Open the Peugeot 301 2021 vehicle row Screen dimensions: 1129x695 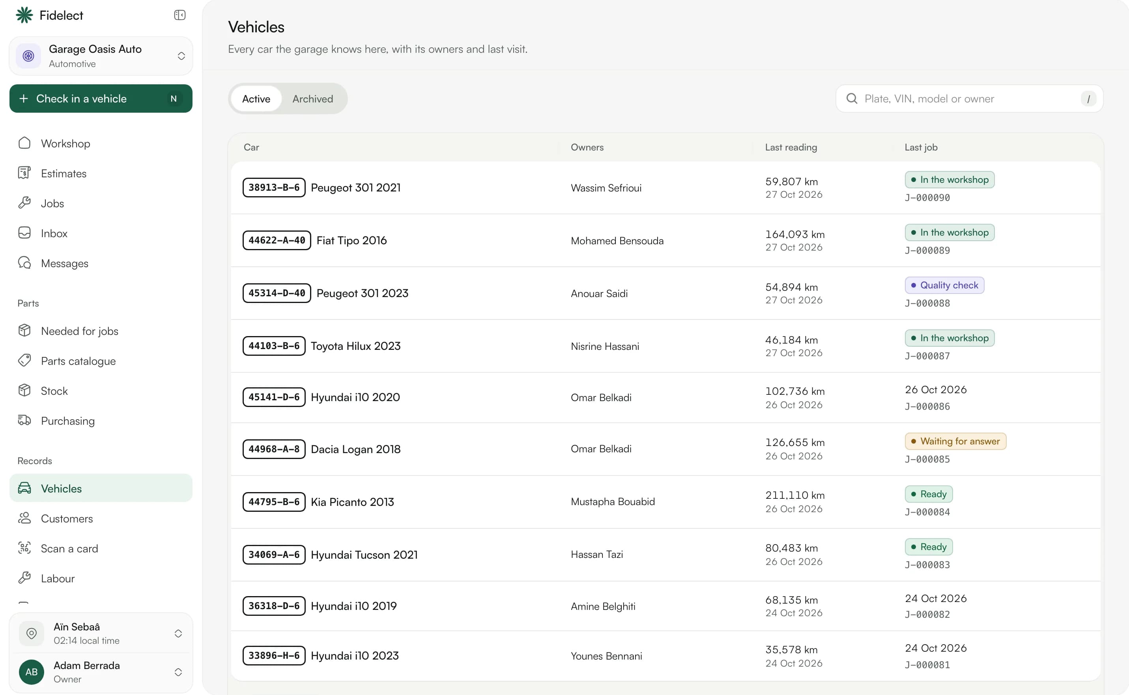(665, 188)
